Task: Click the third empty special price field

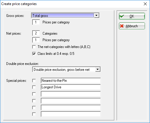Action: click(x=71, y=94)
